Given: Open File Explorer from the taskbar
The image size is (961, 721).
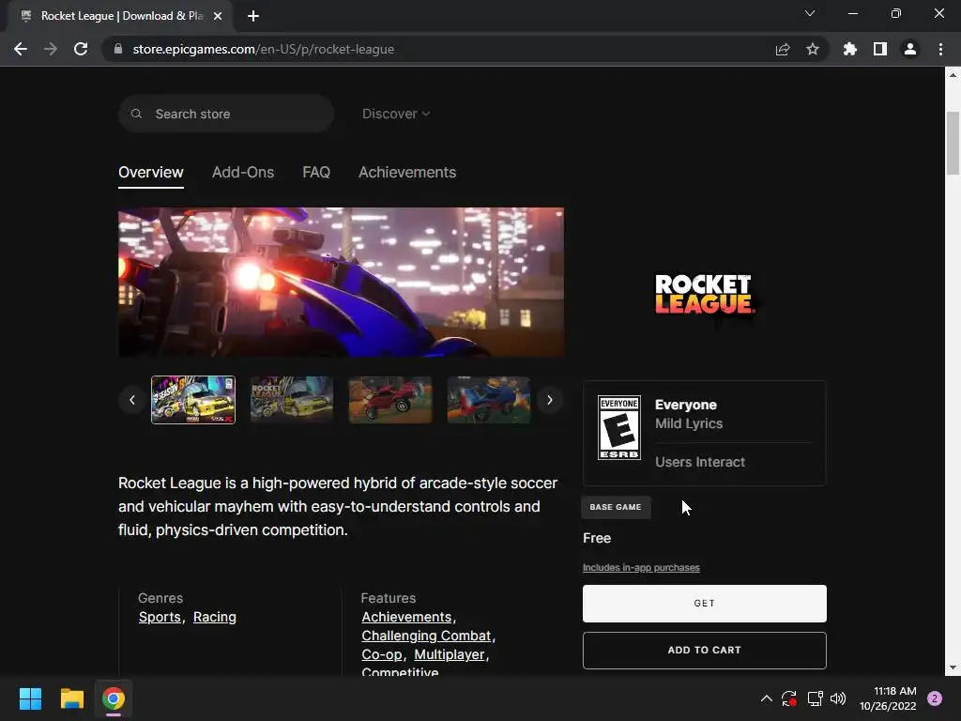Looking at the screenshot, I should (x=71, y=698).
